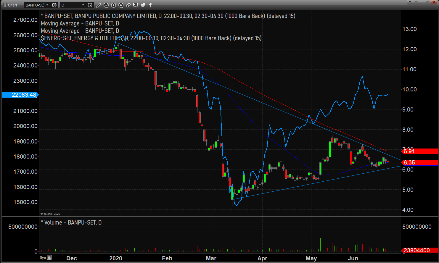Click the 20000.00 value on the index axis

click(x=25, y=126)
